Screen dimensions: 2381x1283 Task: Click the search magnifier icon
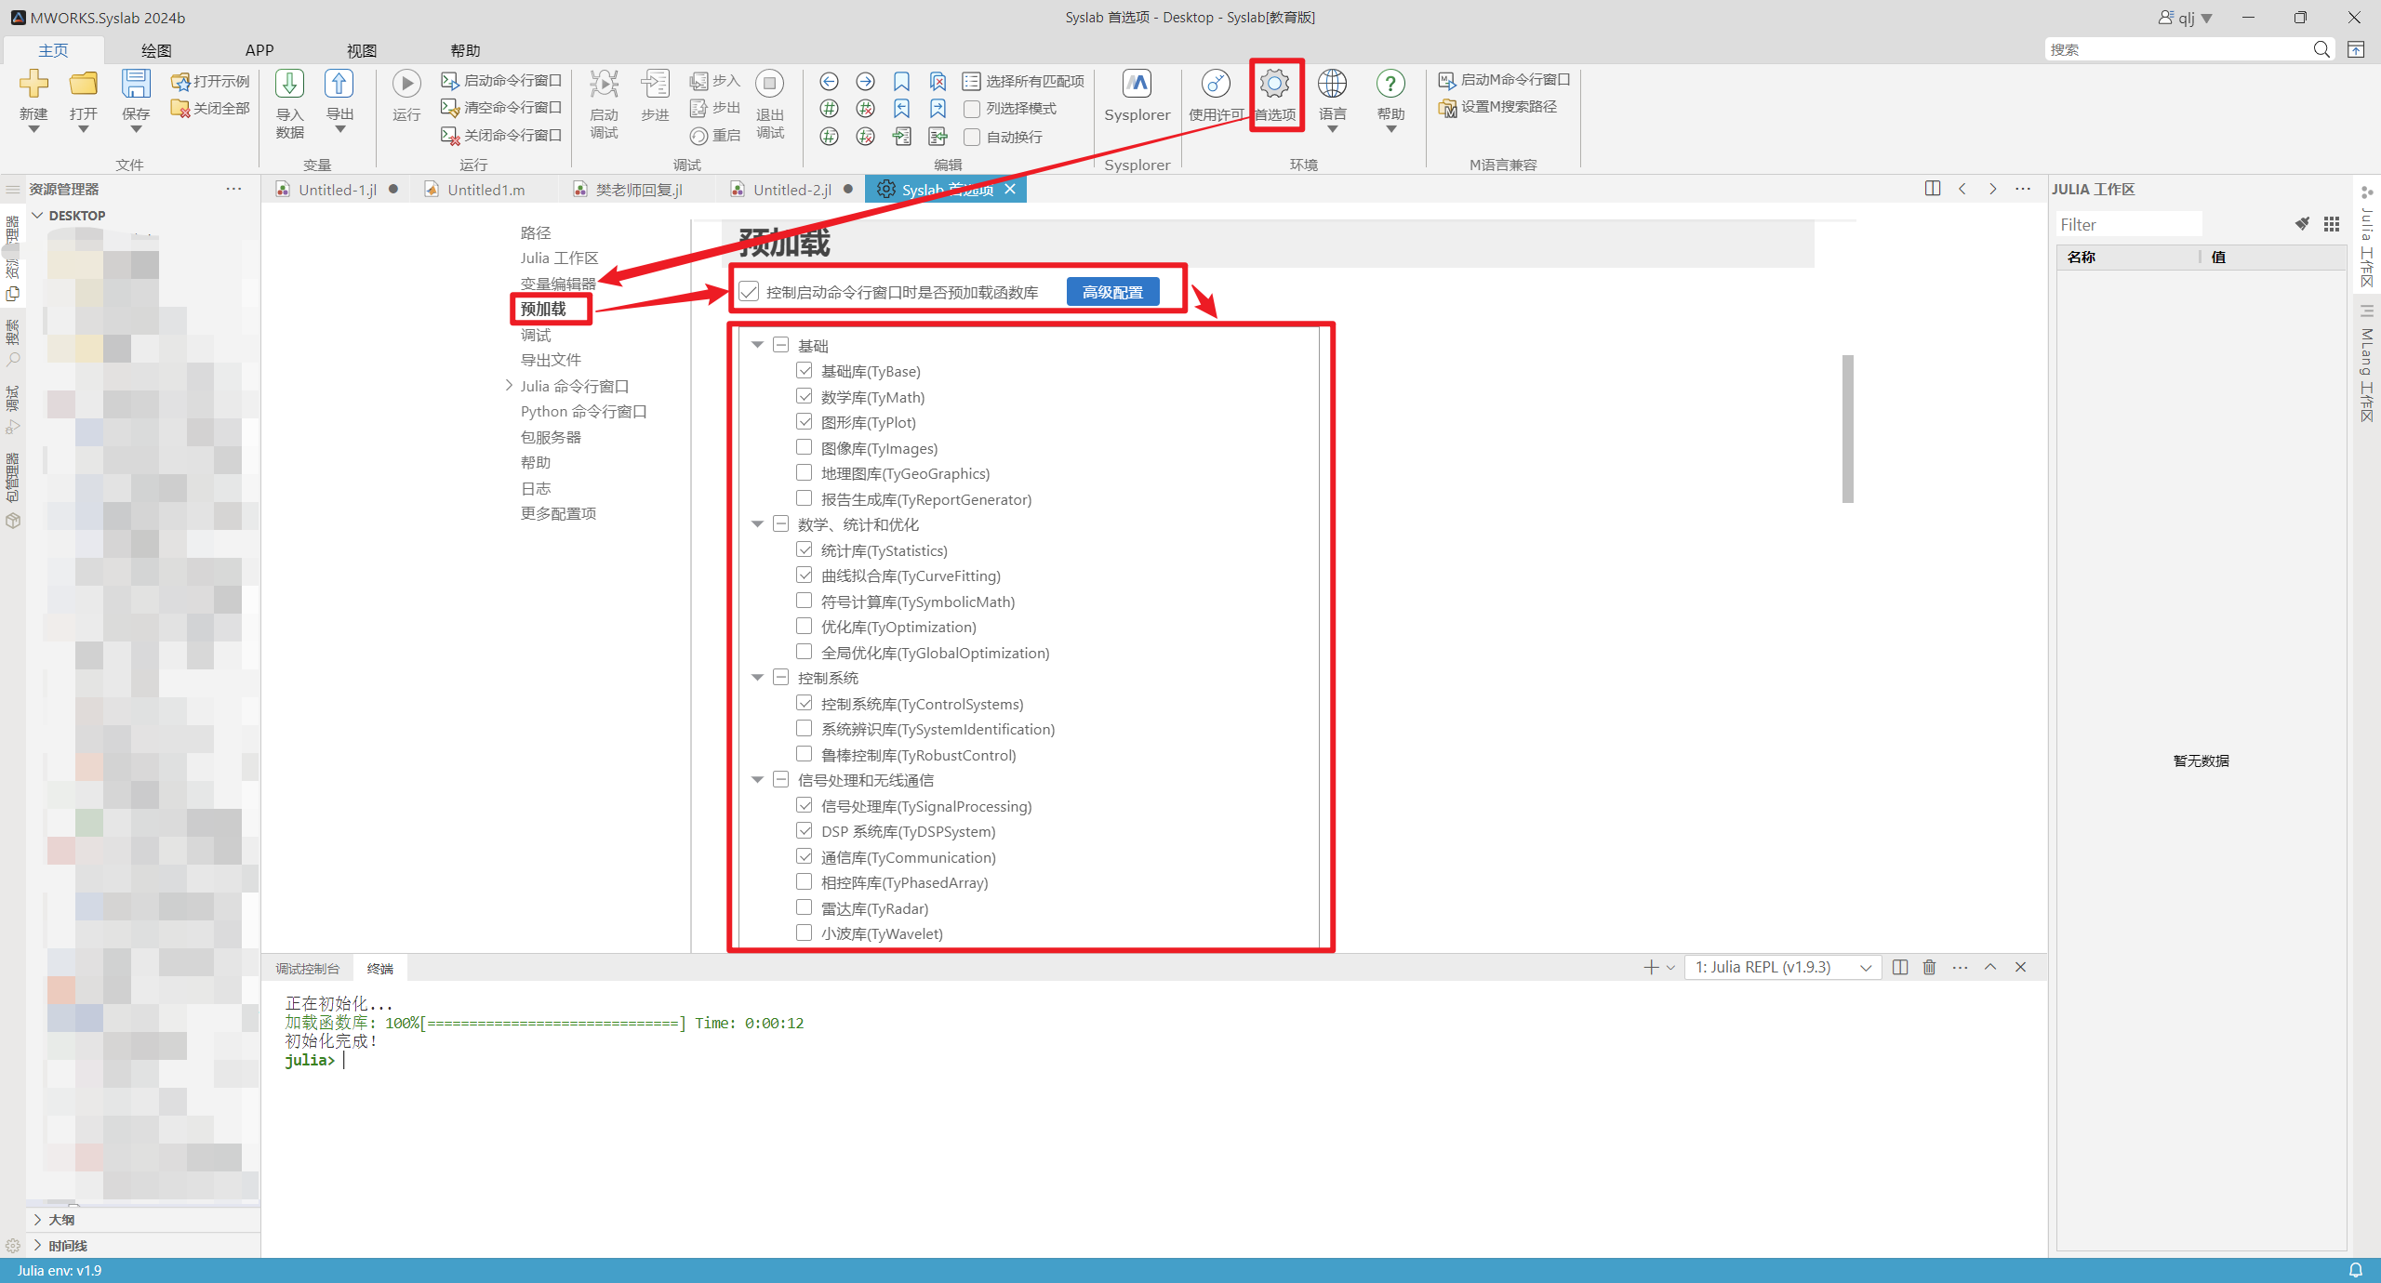pyautogui.click(x=2321, y=49)
